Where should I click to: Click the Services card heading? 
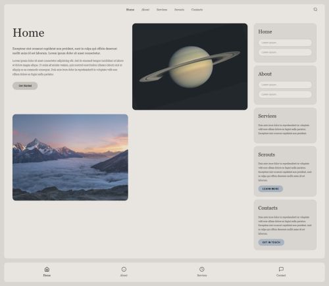pyautogui.click(x=267, y=116)
